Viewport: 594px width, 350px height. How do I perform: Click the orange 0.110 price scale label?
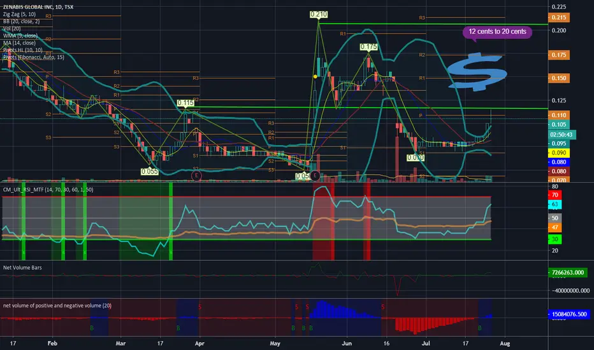[x=559, y=115]
